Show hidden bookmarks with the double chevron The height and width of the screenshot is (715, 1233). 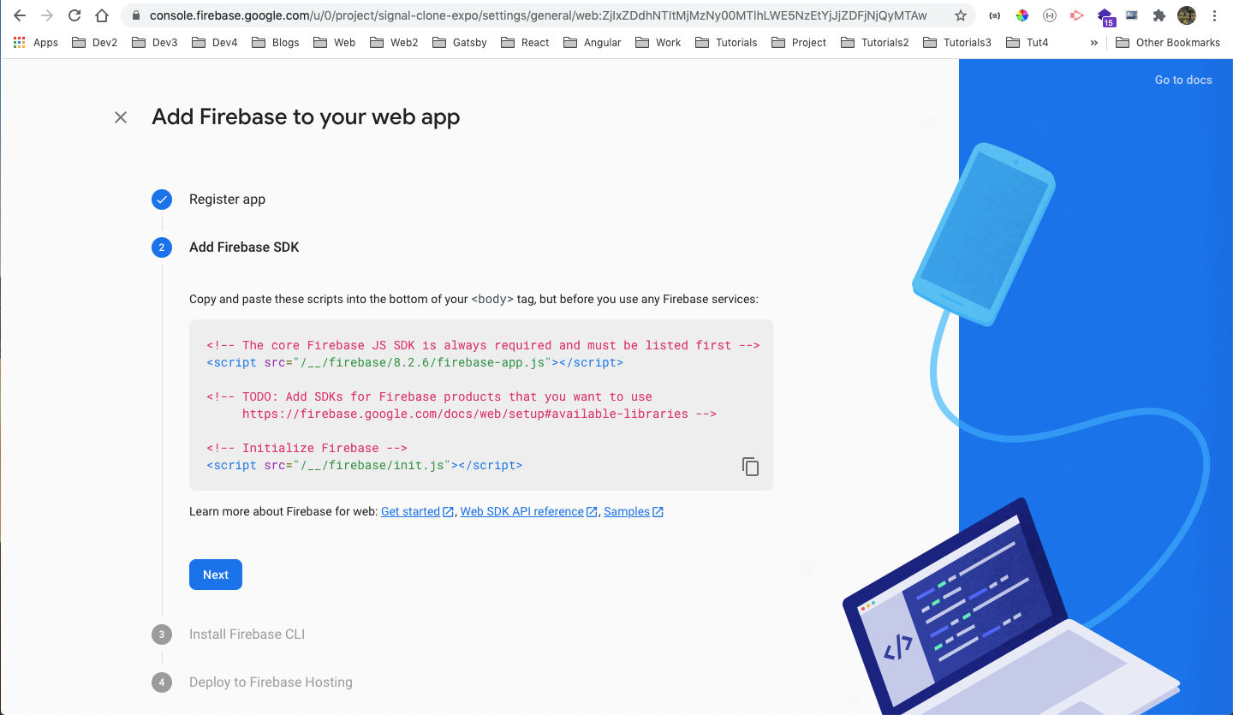tap(1094, 42)
